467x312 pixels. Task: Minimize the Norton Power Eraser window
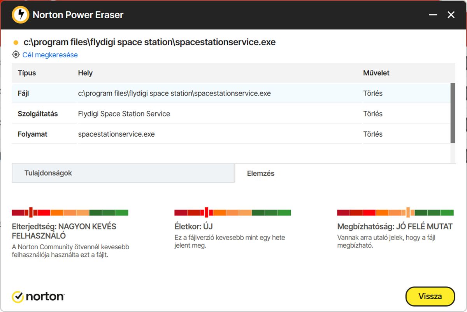pos(433,15)
